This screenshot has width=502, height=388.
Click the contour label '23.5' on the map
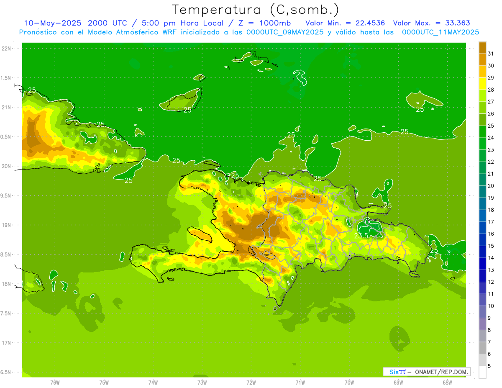[x=361, y=236]
